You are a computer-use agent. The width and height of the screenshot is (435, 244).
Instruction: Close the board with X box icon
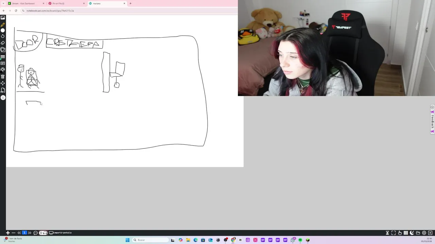430,233
